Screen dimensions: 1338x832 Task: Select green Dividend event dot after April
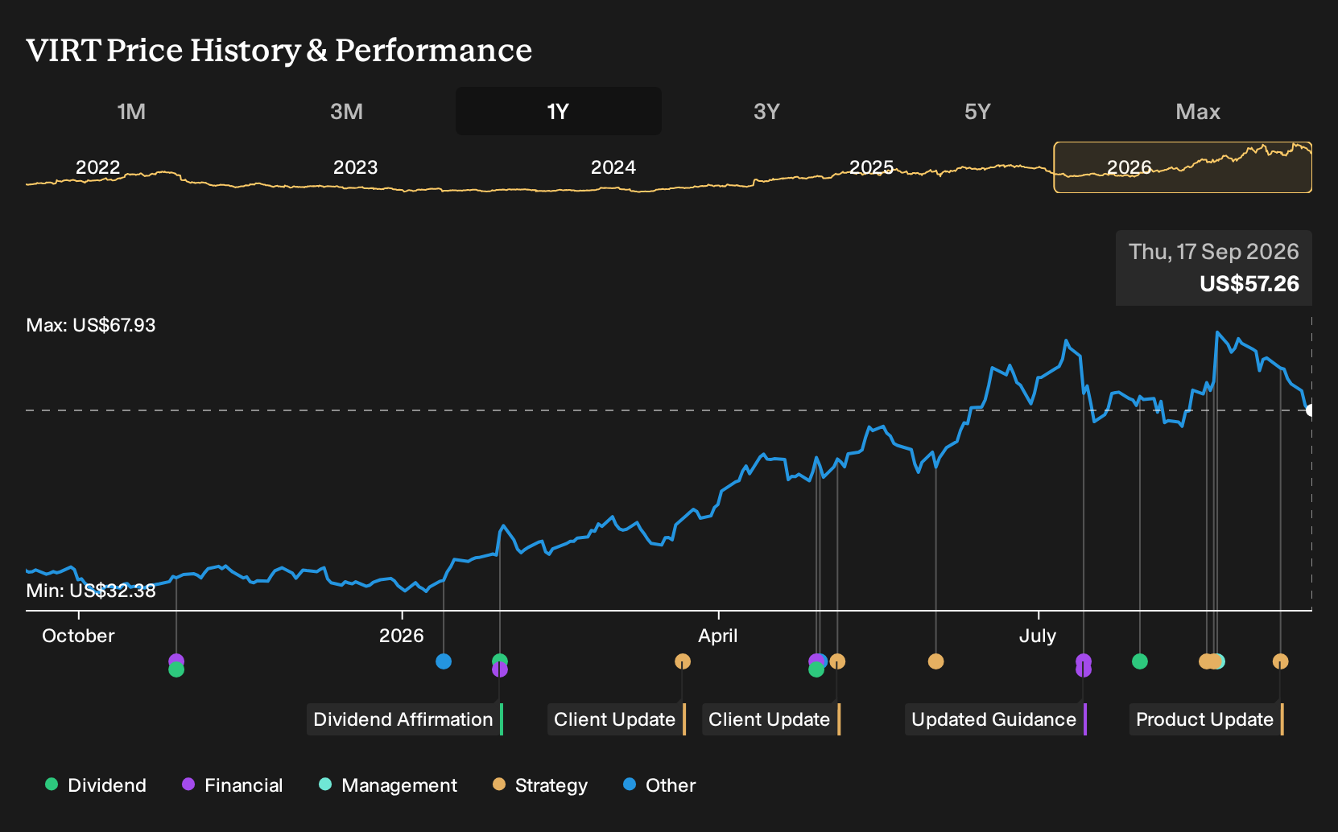(x=816, y=669)
